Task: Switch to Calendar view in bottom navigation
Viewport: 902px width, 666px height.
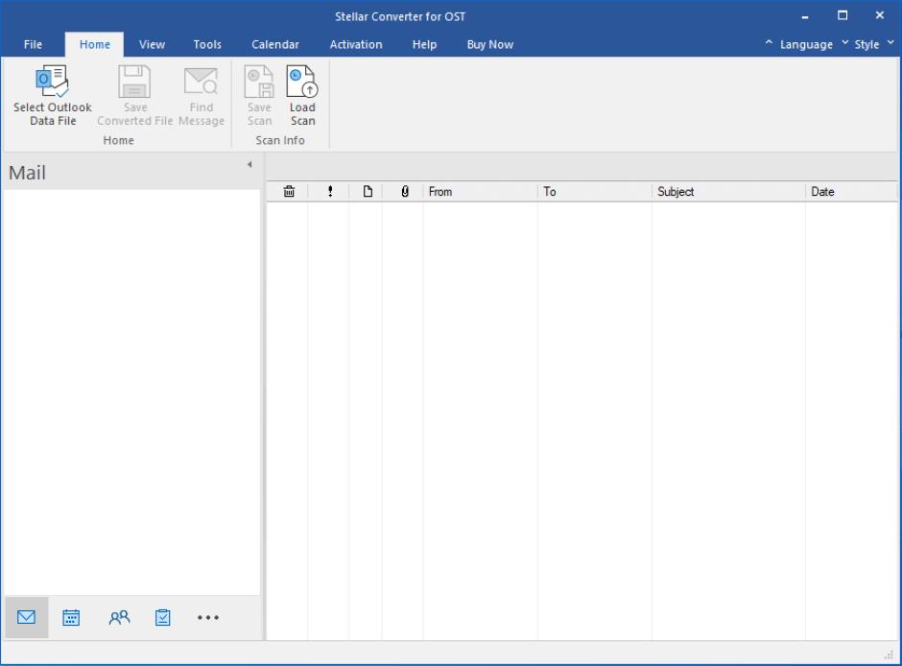Action: coord(71,618)
